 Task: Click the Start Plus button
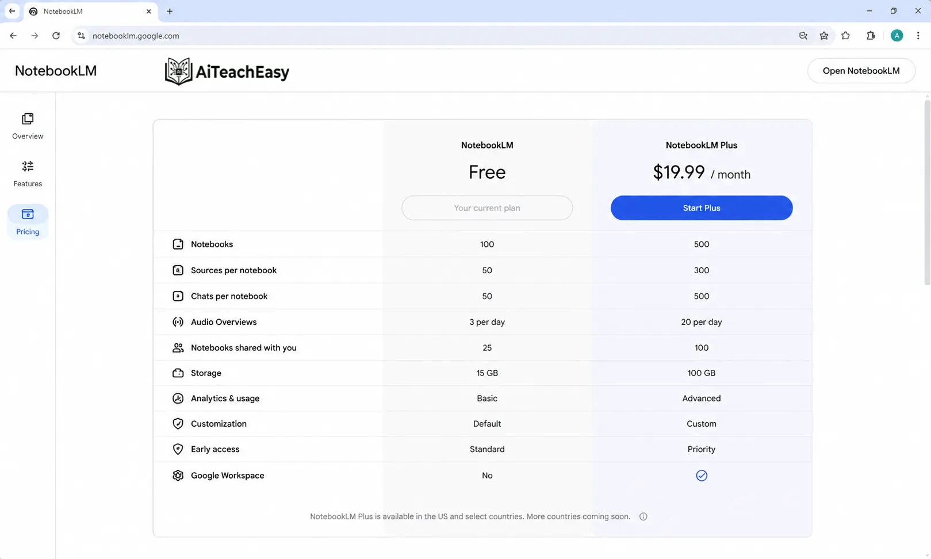[x=702, y=208]
